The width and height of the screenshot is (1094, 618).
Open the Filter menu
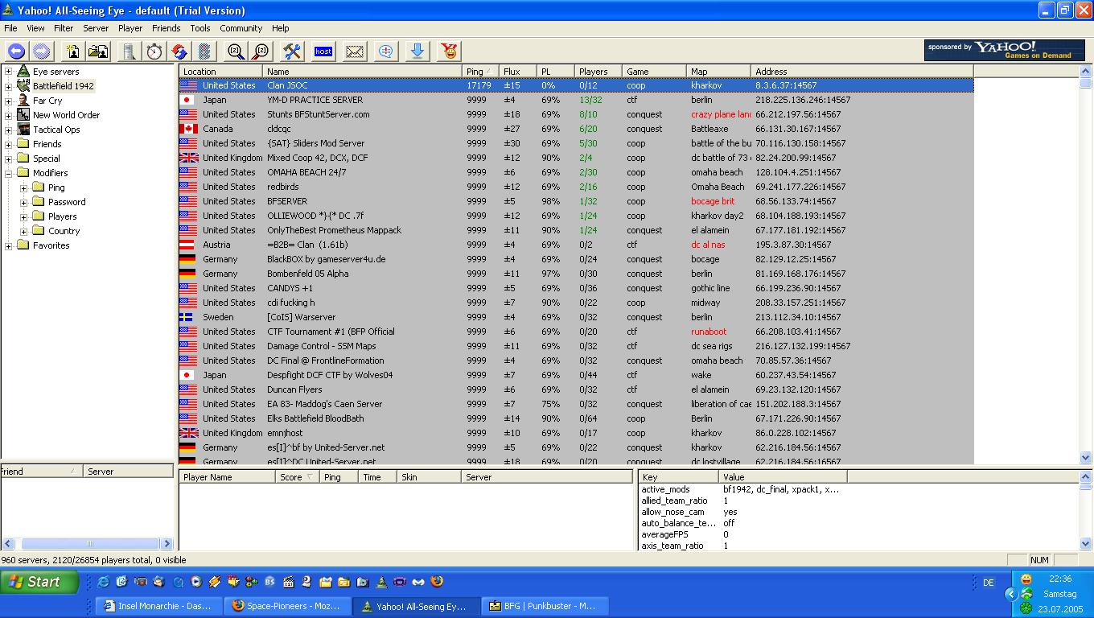[64, 28]
